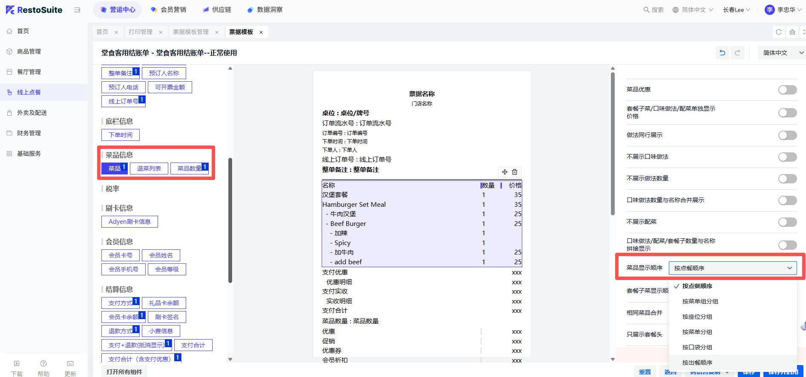Select 按座位分组 from the list
This screenshot has height=377, width=806.
(697, 317)
